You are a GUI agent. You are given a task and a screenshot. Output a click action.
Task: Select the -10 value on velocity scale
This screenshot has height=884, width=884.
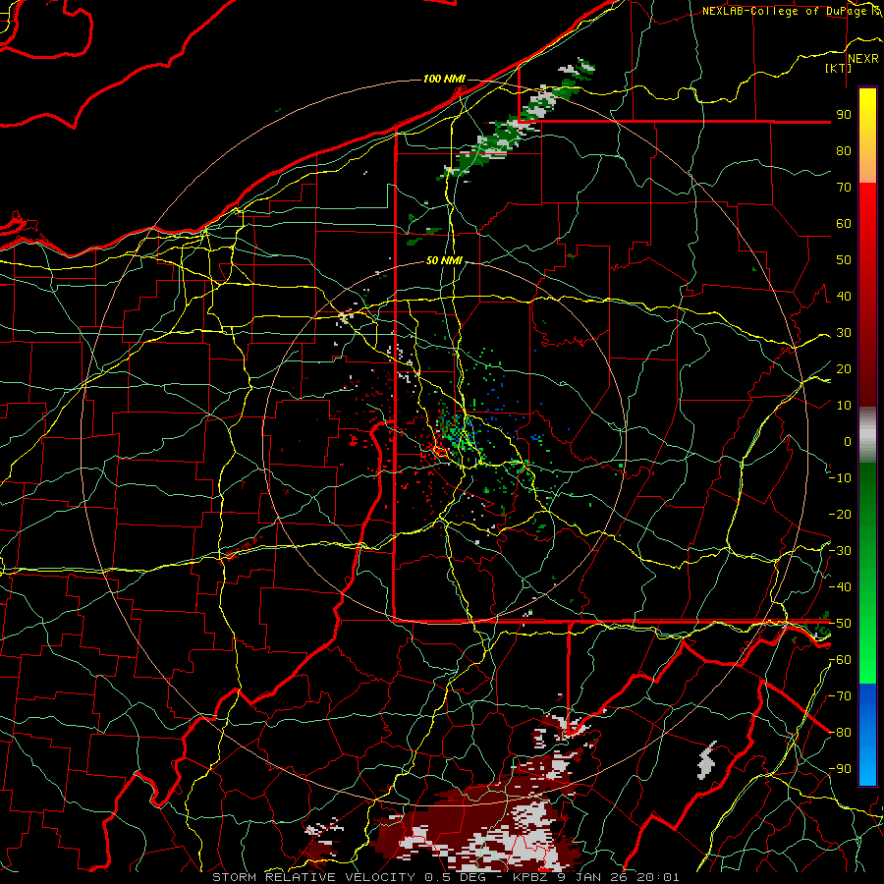point(840,478)
